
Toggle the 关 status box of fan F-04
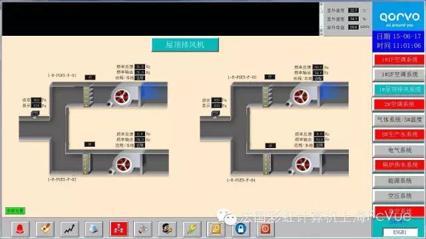[270, 145]
